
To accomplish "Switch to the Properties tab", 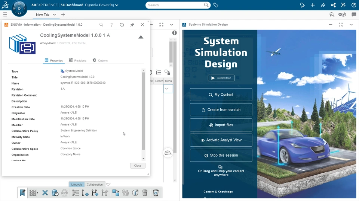I will click(x=54, y=60).
